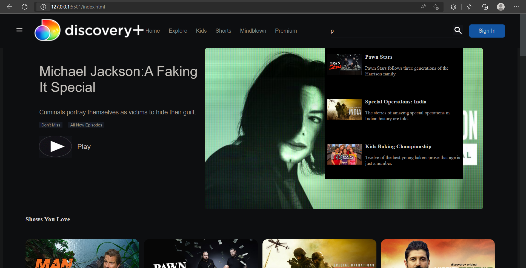Select Special Operations: India result title
Viewport: 526px width, 268px height.
tap(396, 102)
